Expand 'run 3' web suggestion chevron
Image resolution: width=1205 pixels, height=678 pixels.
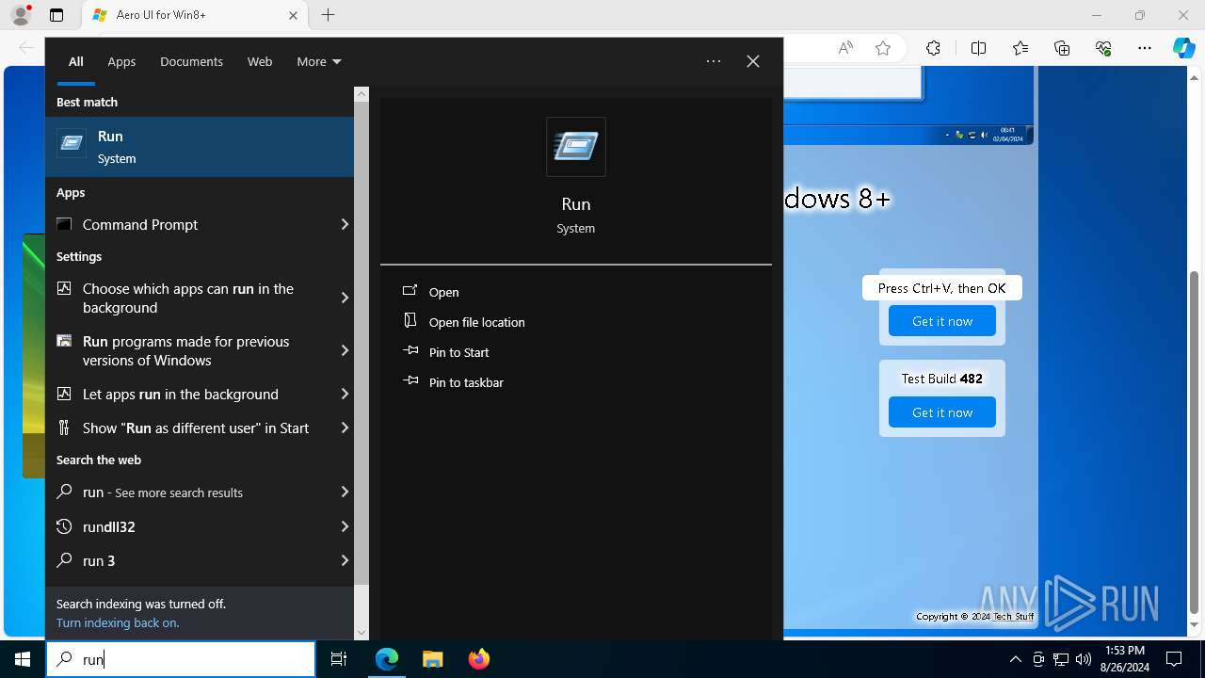[x=345, y=560]
